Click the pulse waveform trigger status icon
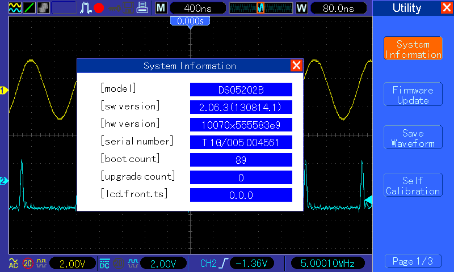454x272 pixels. 86,8
